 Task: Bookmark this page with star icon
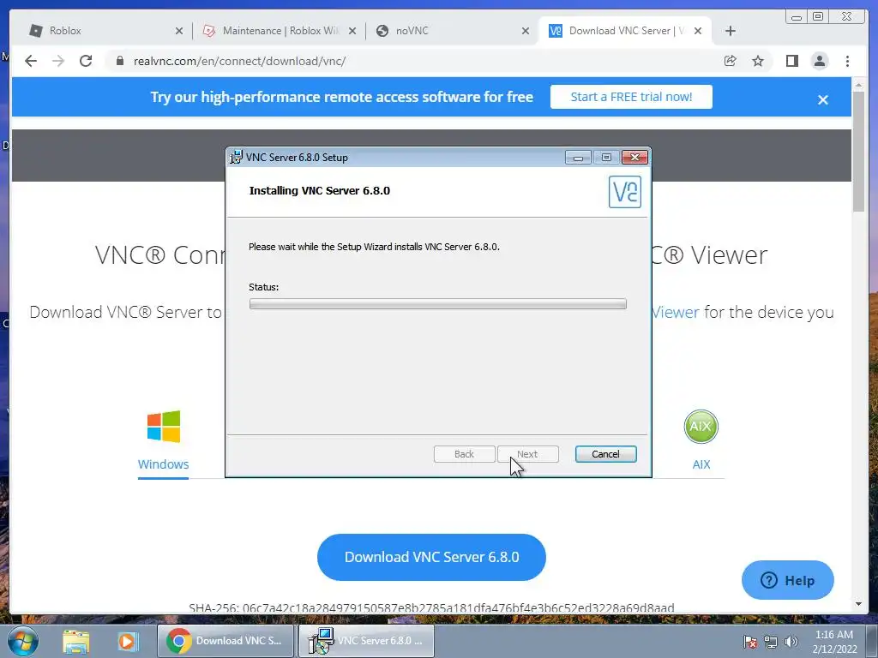coord(758,61)
